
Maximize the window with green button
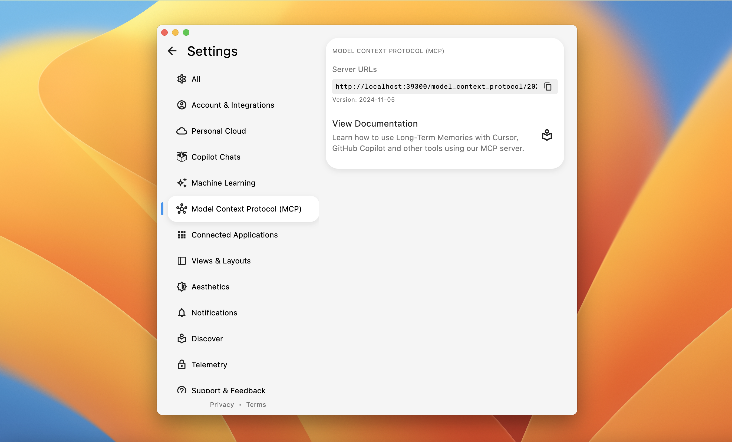(186, 32)
